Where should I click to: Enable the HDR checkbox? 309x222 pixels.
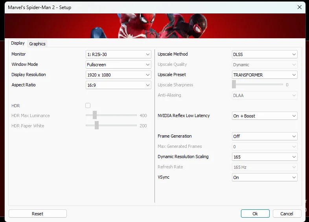tap(88, 106)
